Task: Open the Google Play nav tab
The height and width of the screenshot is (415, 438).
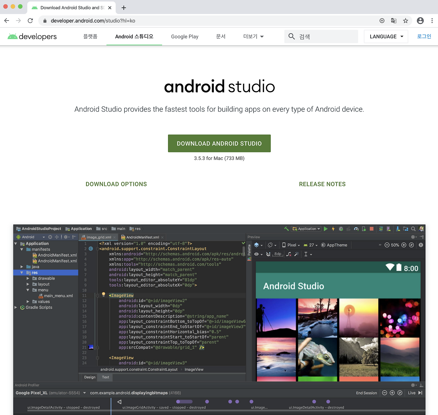Action: click(x=185, y=37)
